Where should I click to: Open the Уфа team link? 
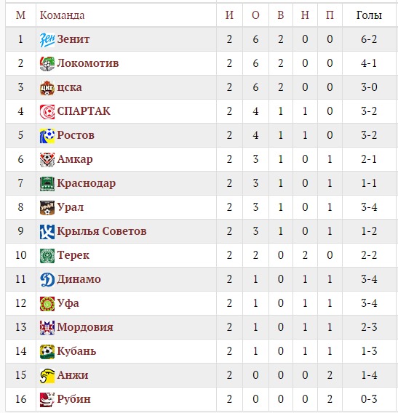[68, 303]
